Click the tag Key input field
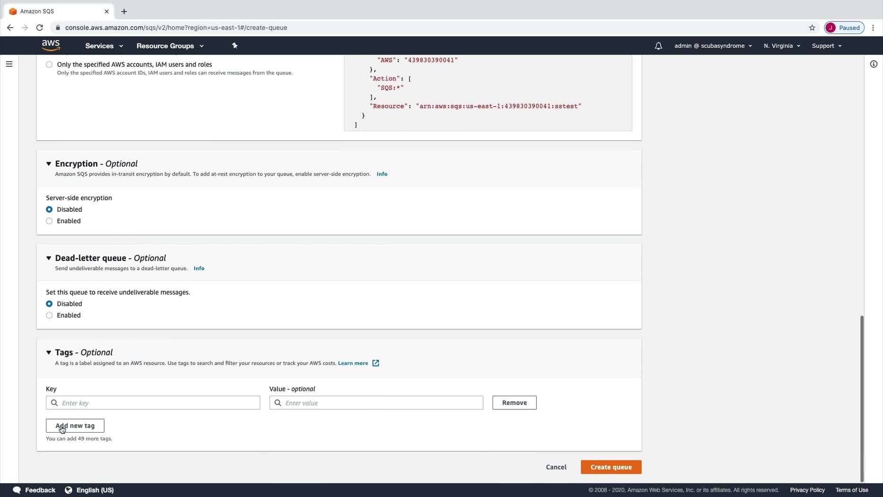This screenshot has width=883, height=497. [153, 403]
